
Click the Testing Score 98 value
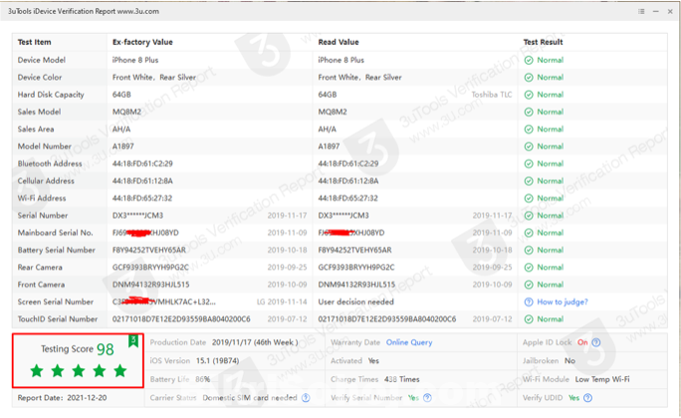click(106, 349)
